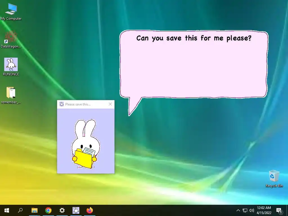Image resolution: width=288 pixels, height=216 pixels.
Task: Launch Firefox from taskbar
Action: tap(90, 210)
